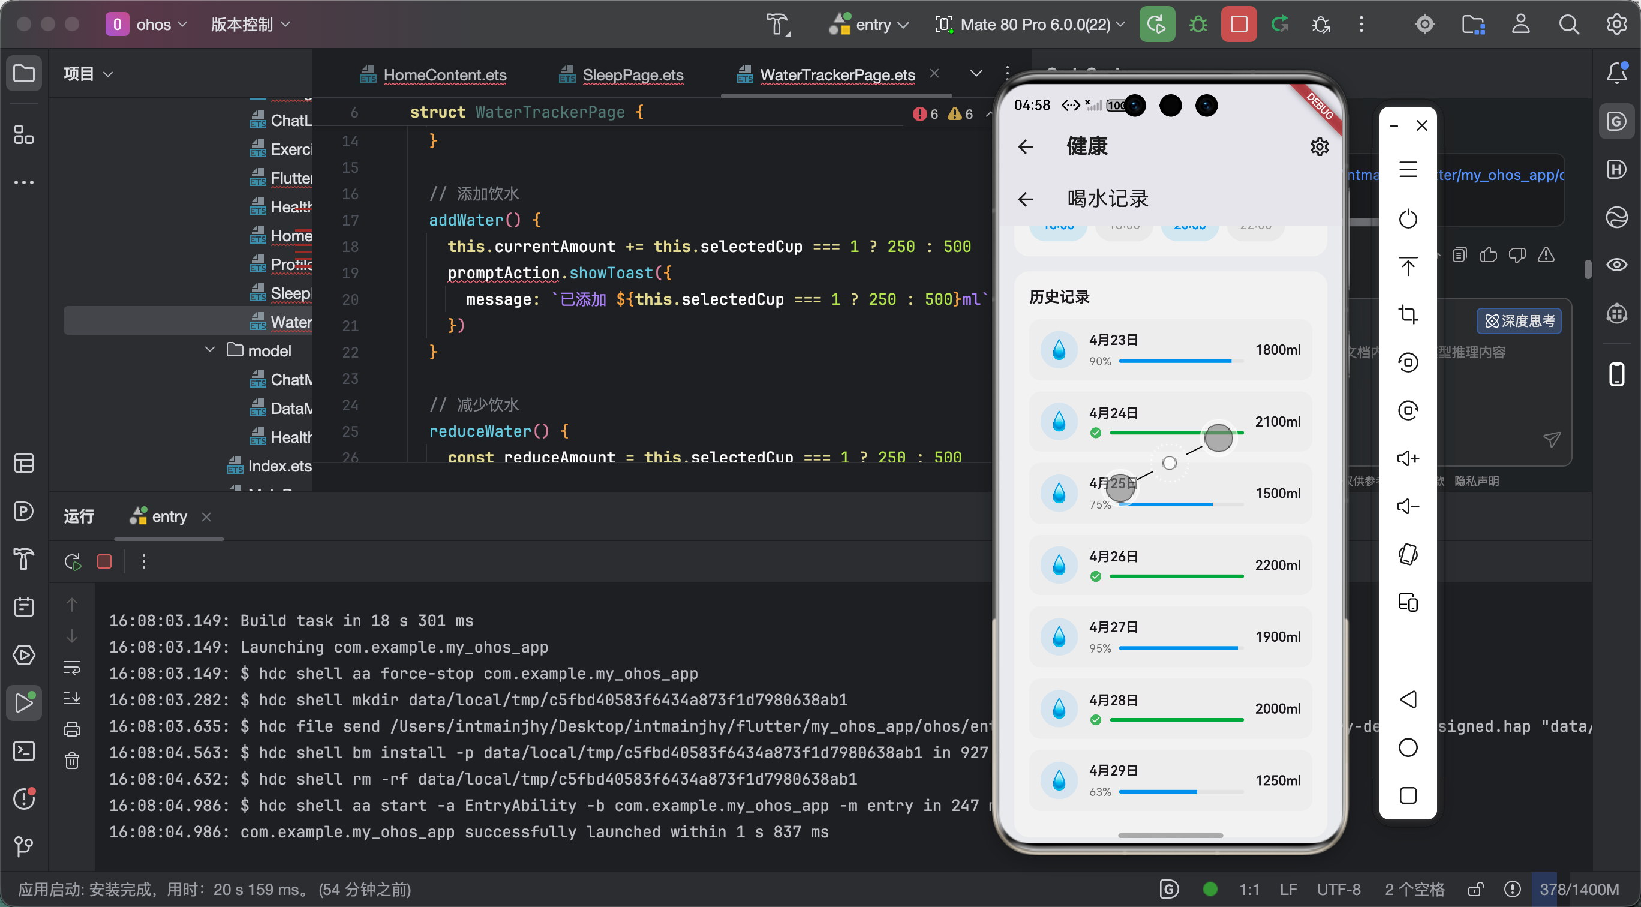Collapse the model folder in tree
Screen dimensions: 1641x907
click(210, 350)
